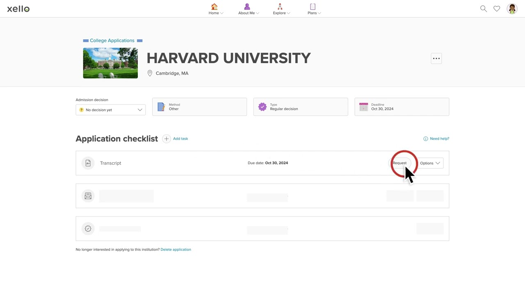Click the Transcript task name
Viewport: 525px width, 295px height.
(111, 163)
